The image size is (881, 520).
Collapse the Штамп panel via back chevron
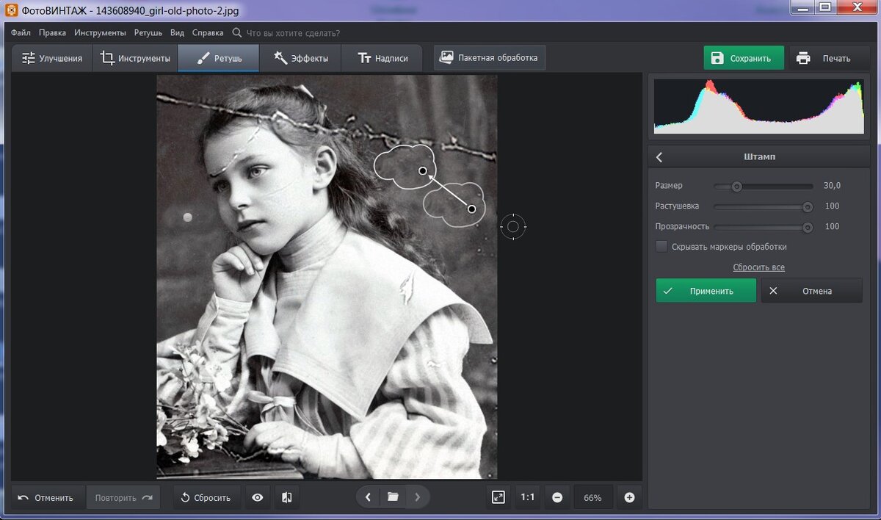[x=659, y=156]
